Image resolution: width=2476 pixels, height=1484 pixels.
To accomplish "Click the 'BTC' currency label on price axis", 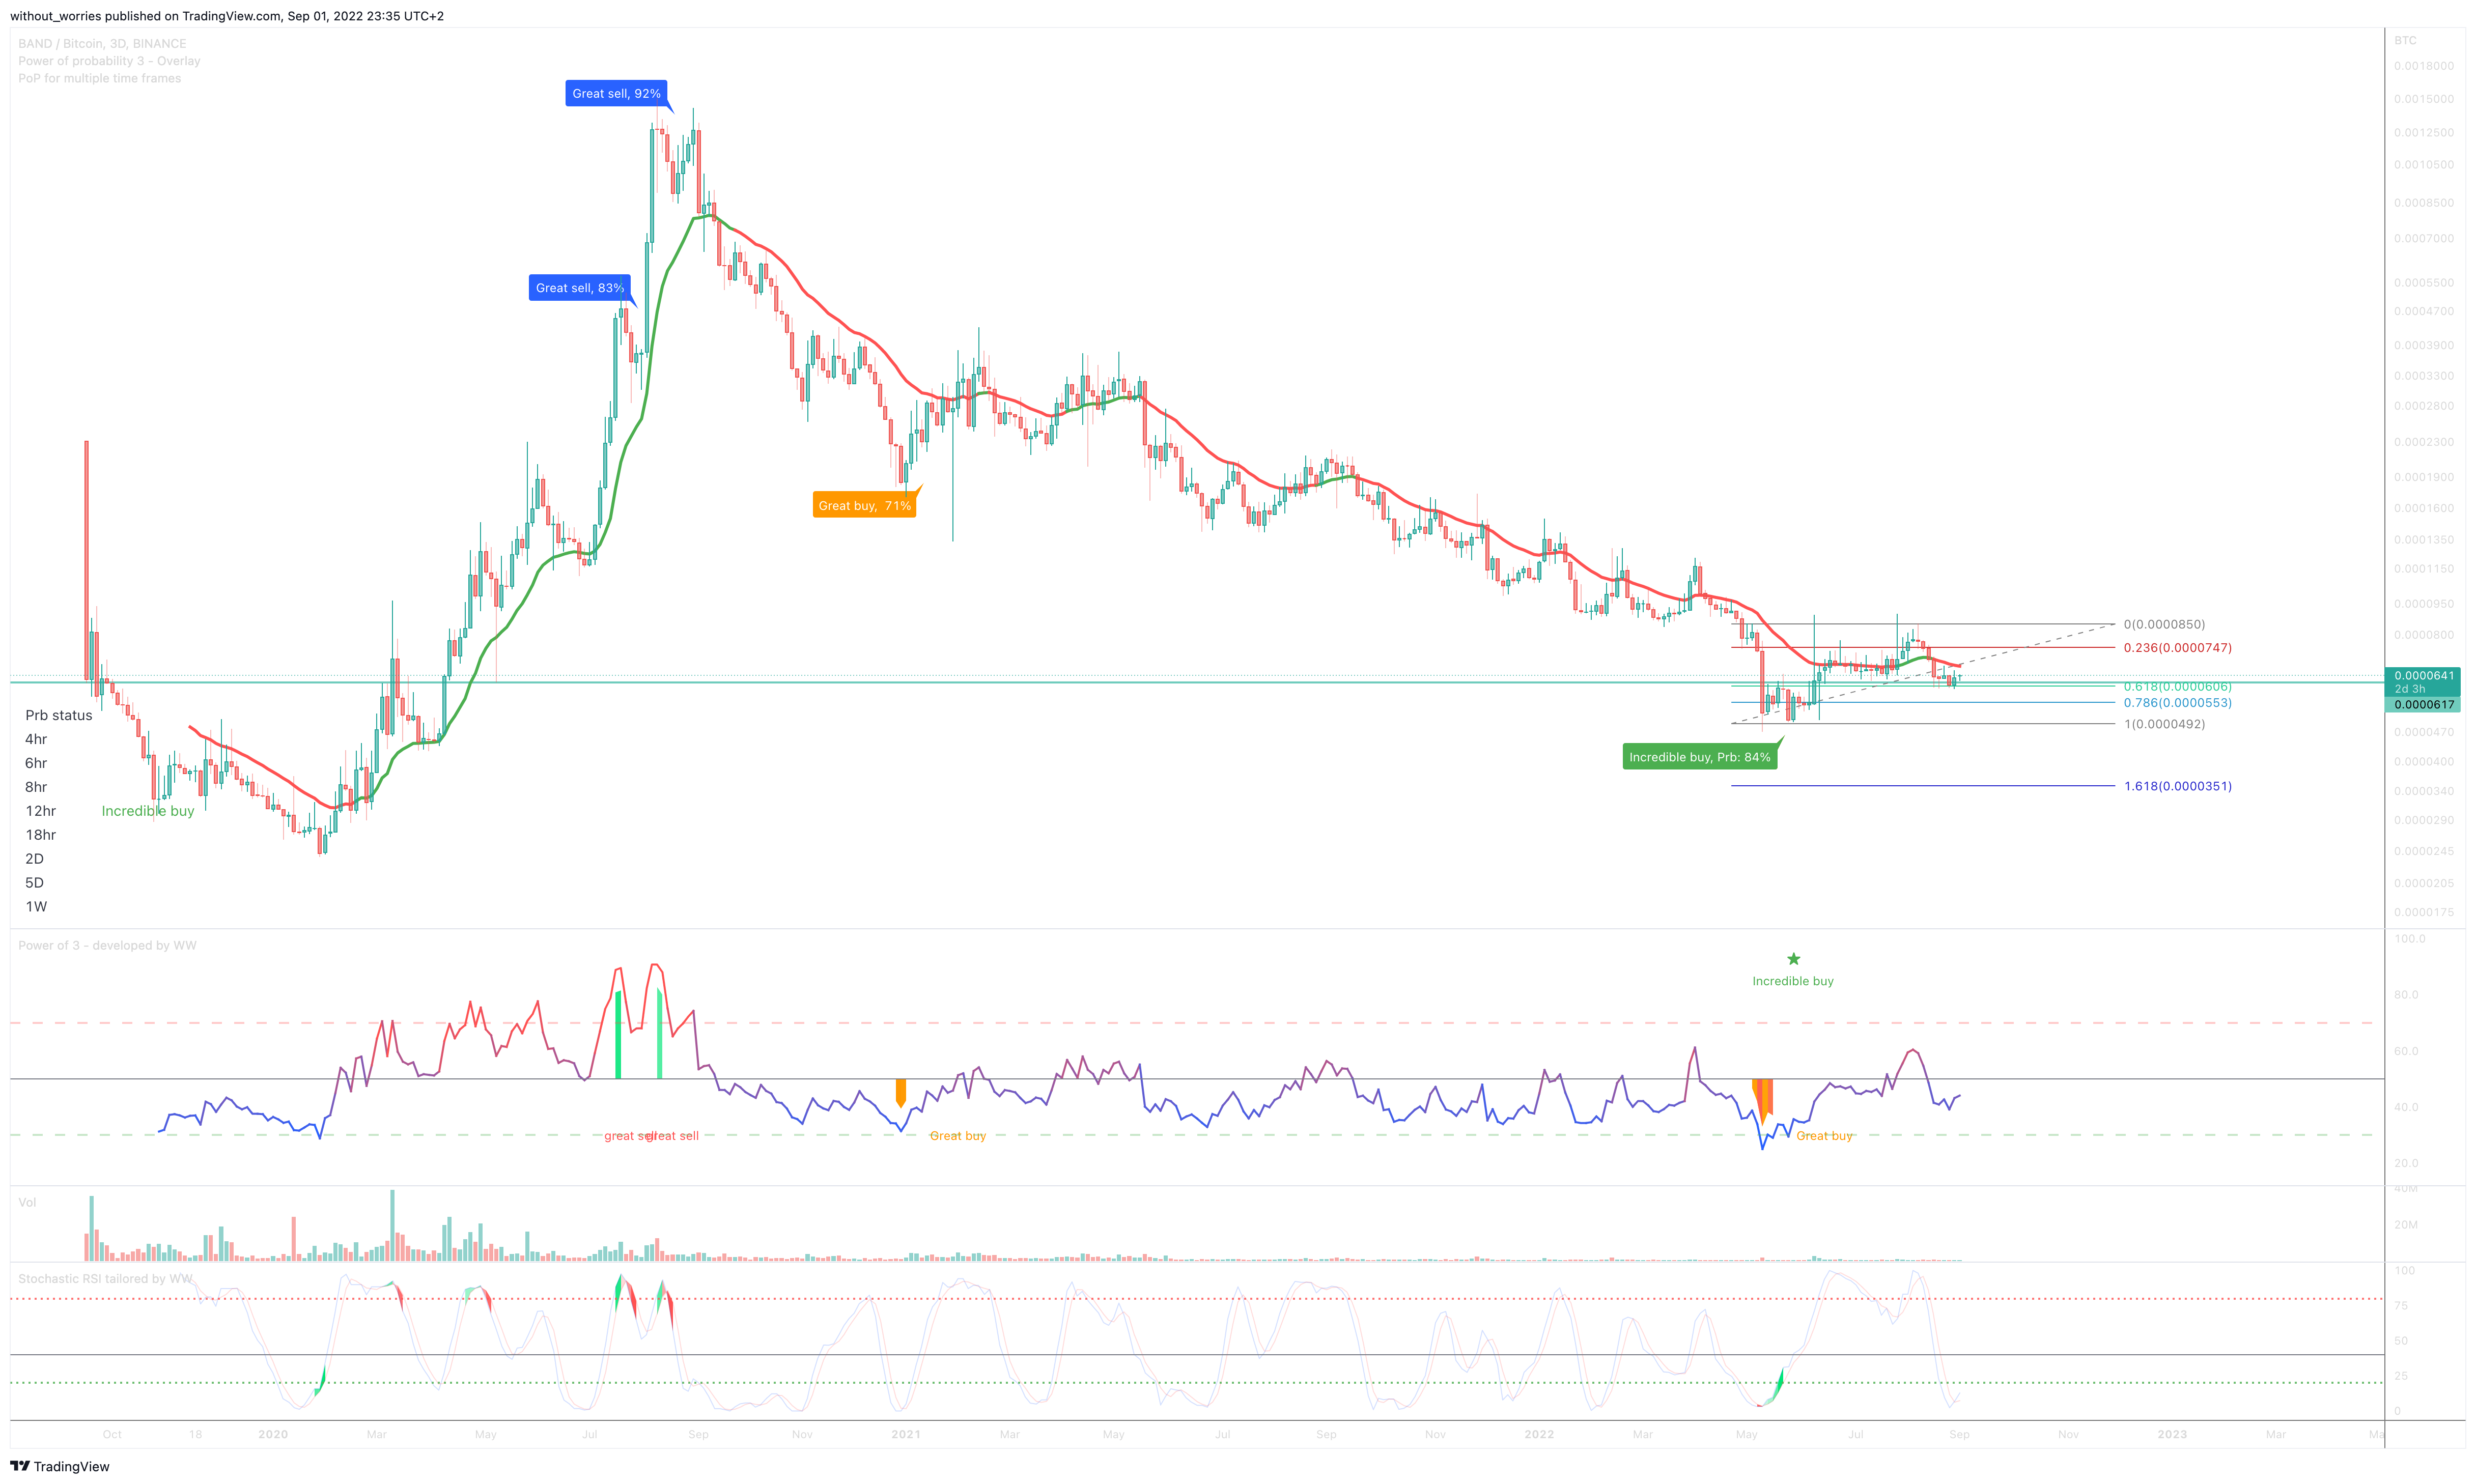I will pos(2405,41).
